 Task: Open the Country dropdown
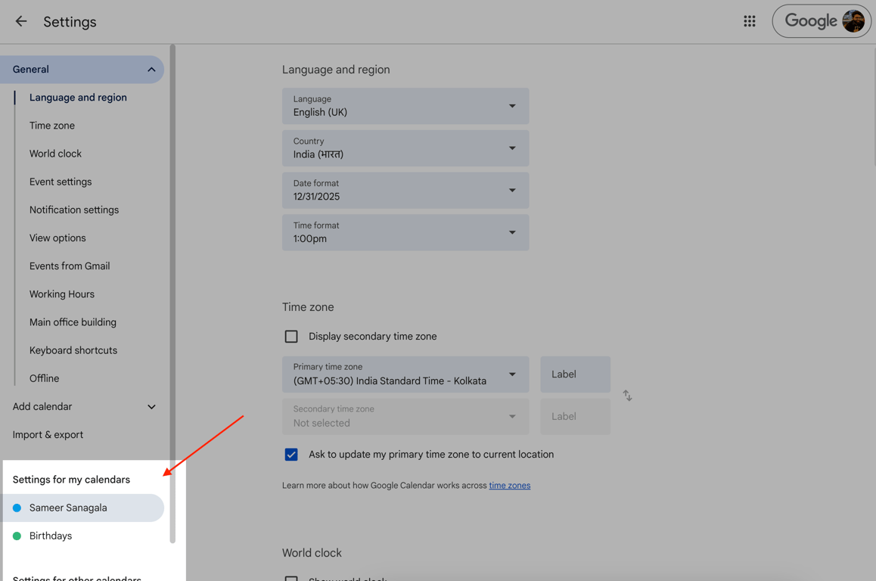tap(405, 148)
